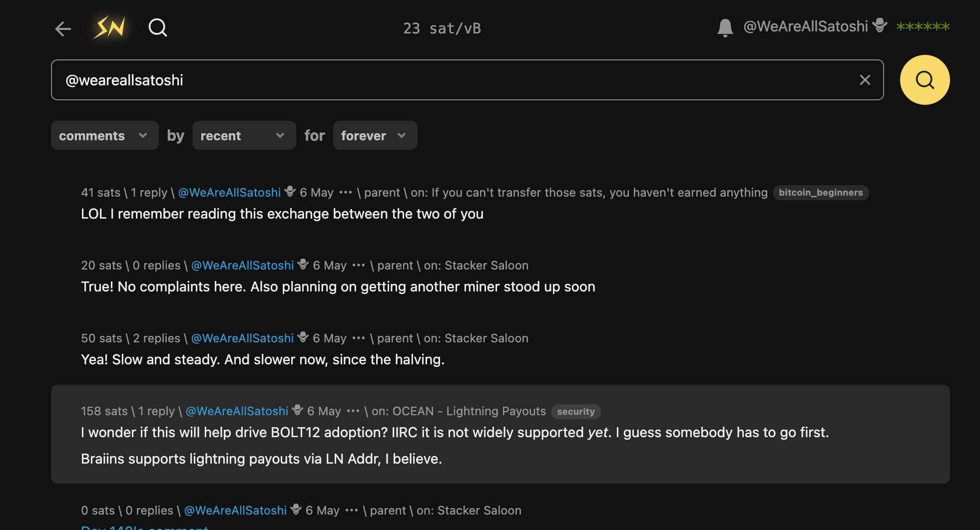Click the green stars streak in header

[923, 26]
